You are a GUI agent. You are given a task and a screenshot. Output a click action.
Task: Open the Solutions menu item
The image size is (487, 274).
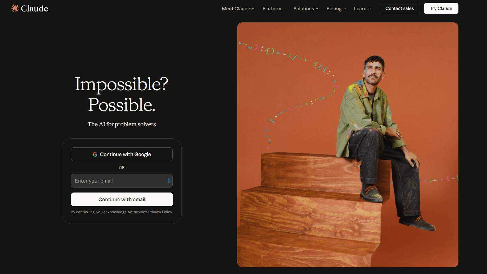pos(303,9)
